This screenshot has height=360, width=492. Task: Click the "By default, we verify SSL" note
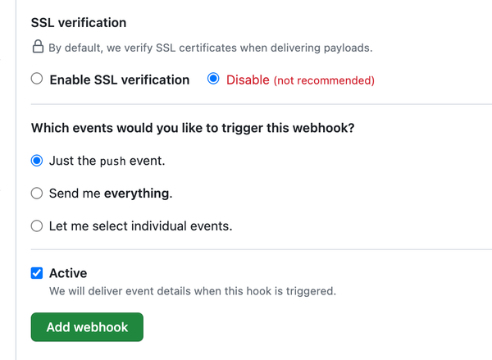click(210, 48)
